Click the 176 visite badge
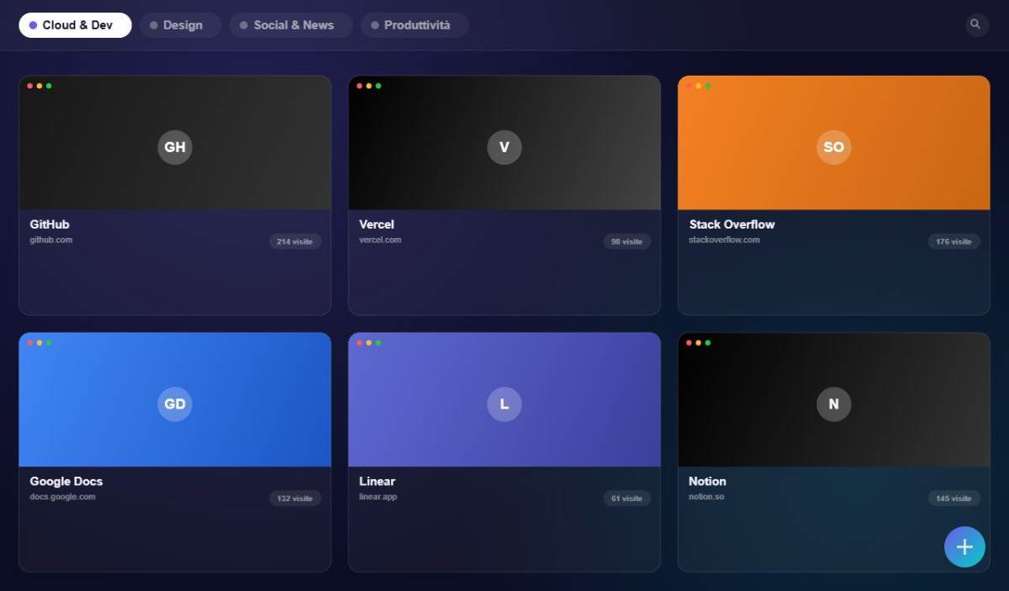The image size is (1009, 591). tap(954, 242)
